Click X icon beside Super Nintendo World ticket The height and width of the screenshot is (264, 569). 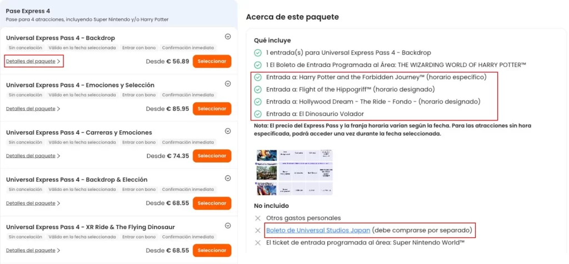tap(258, 242)
